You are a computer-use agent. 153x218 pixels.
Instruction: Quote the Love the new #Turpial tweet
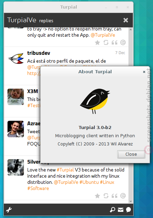pos(115,196)
